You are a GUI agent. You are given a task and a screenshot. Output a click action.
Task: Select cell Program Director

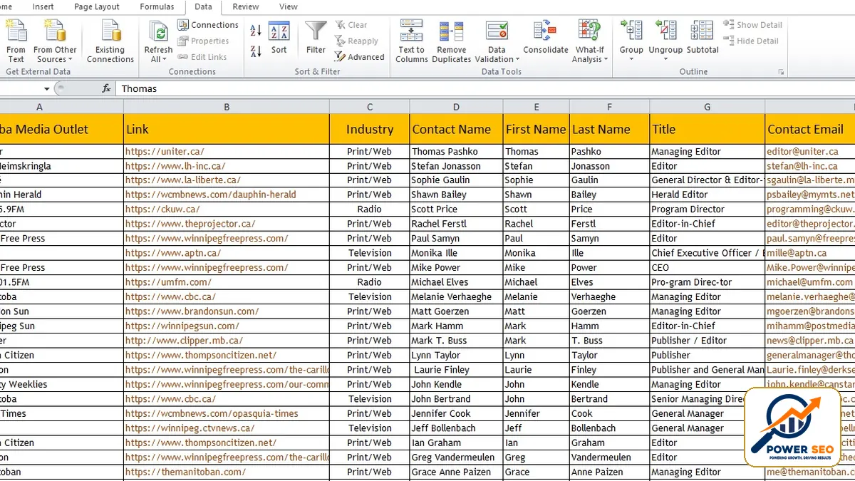coord(708,210)
